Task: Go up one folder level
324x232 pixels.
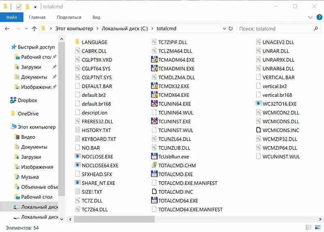Action: 34,29
